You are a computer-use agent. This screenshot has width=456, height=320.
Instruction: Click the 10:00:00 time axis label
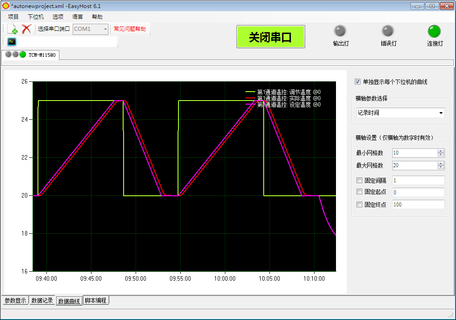(225, 278)
